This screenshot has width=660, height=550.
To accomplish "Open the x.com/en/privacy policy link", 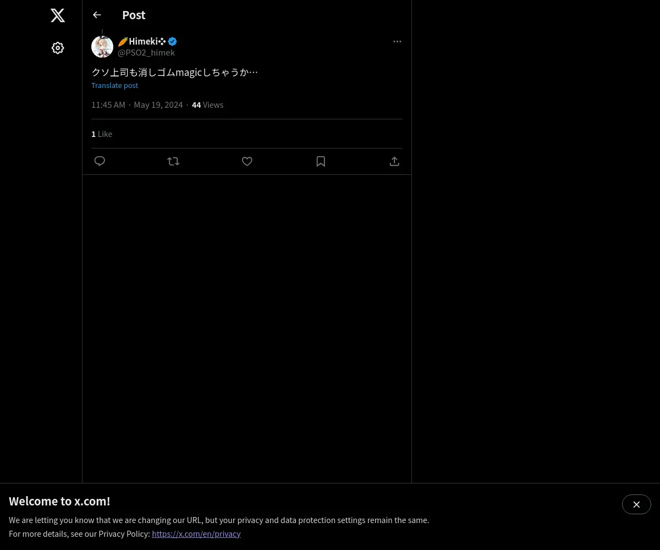I will 196,533.
